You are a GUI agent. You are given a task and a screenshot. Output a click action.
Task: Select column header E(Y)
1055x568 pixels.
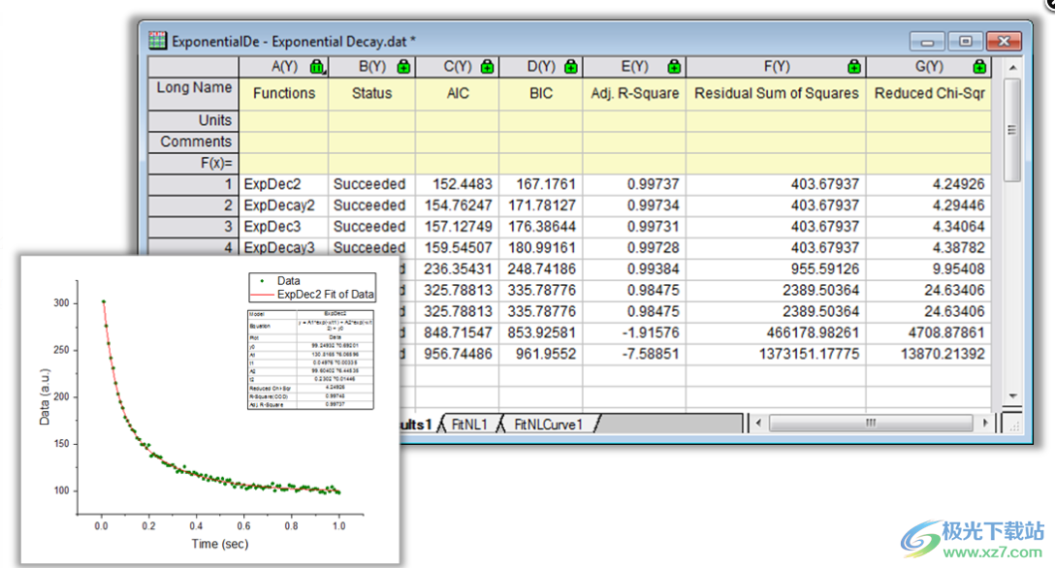(x=634, y=67)
